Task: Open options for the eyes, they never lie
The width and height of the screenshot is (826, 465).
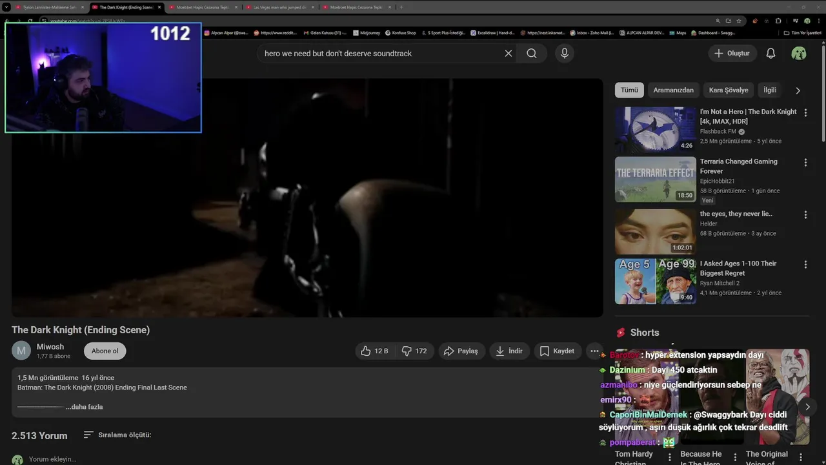Action: click(805, 214)
